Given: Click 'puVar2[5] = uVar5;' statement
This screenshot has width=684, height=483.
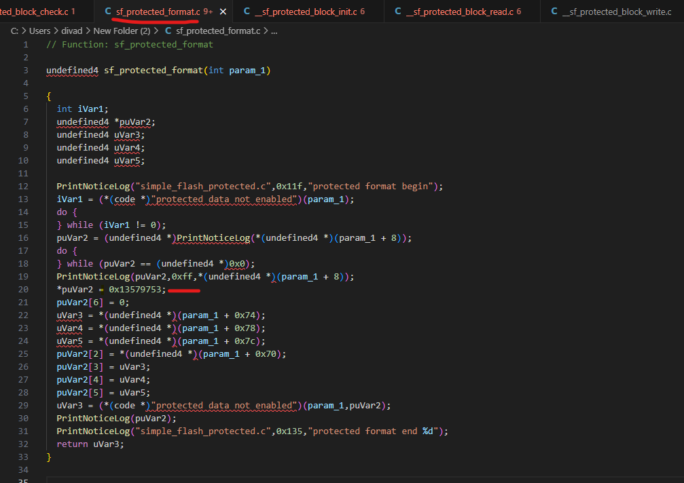Looking at the screenshot, I should click(x=103, y=393).
